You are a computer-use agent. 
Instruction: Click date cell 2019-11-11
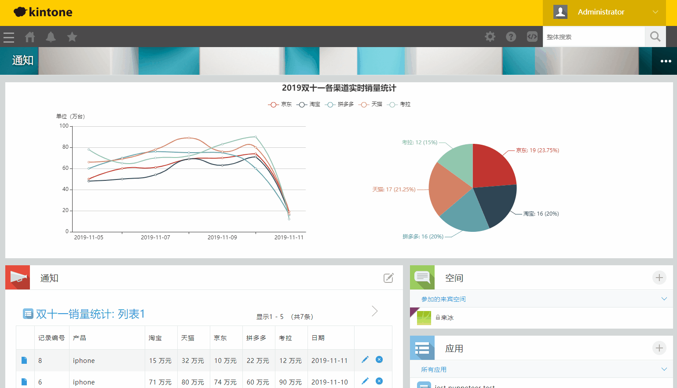(329, 361)
